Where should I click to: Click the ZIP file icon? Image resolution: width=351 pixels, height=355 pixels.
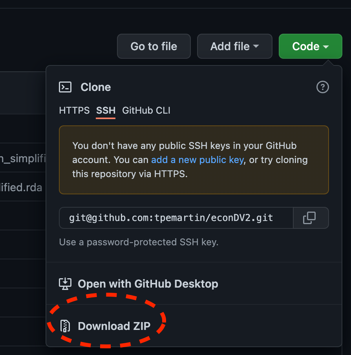click(x=65, y=326)
